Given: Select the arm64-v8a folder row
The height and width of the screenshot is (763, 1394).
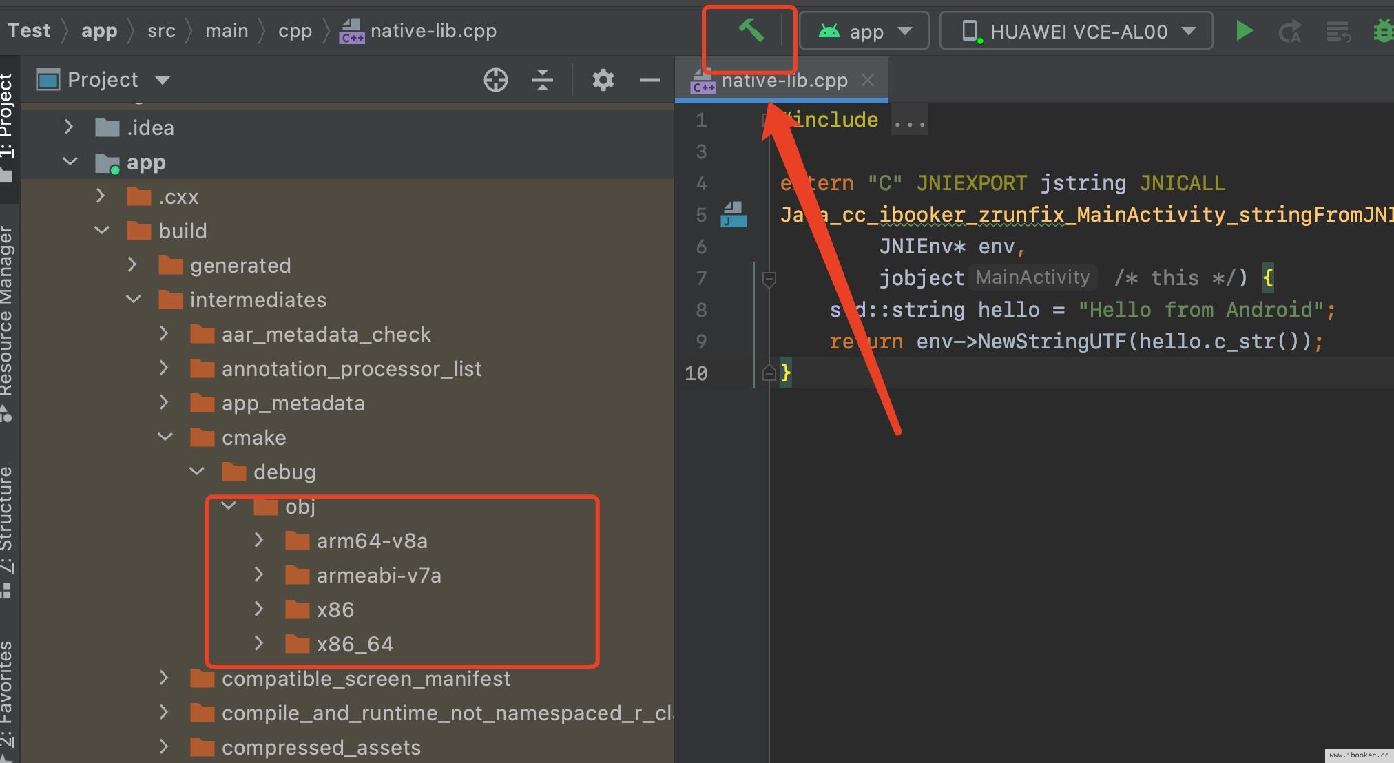Looking at the screenshot, I should pyautogui.click(x=347, y=541).
